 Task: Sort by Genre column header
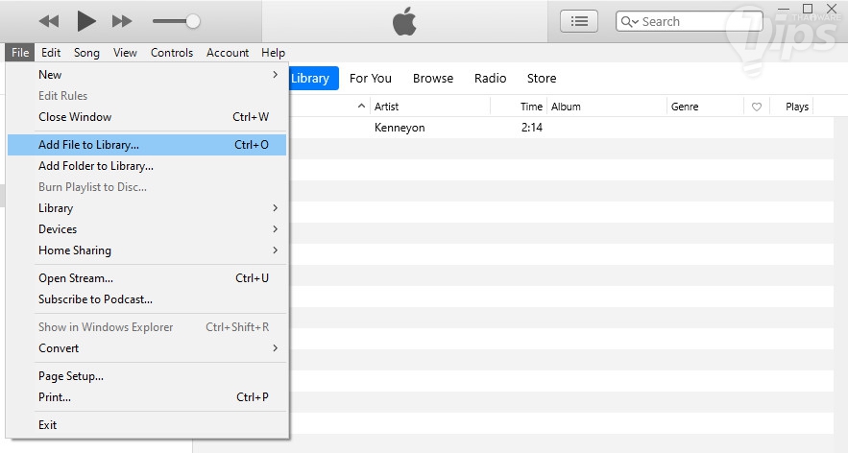point(705,107)
